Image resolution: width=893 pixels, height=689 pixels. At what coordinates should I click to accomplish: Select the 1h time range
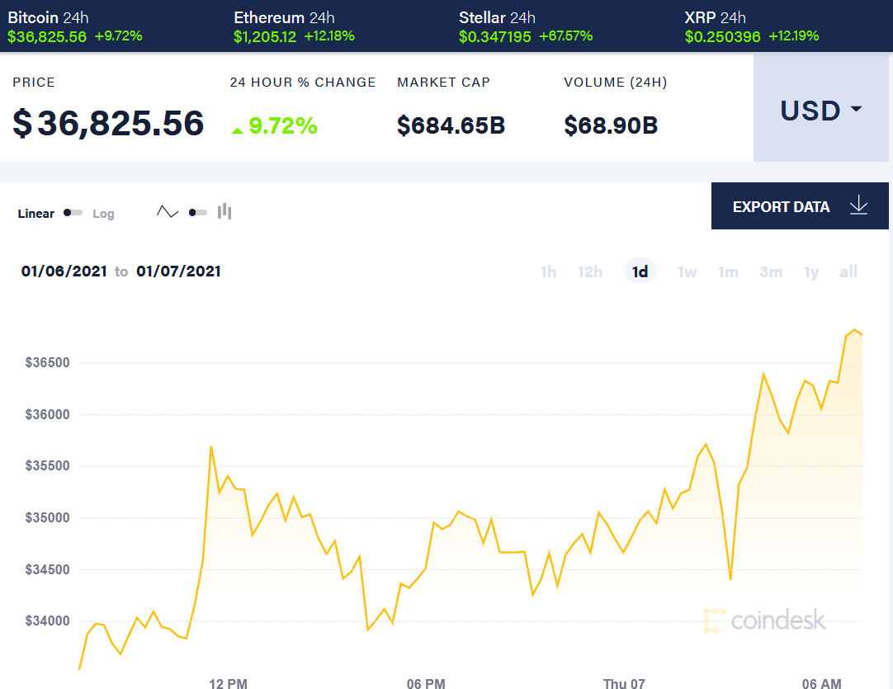549,272
